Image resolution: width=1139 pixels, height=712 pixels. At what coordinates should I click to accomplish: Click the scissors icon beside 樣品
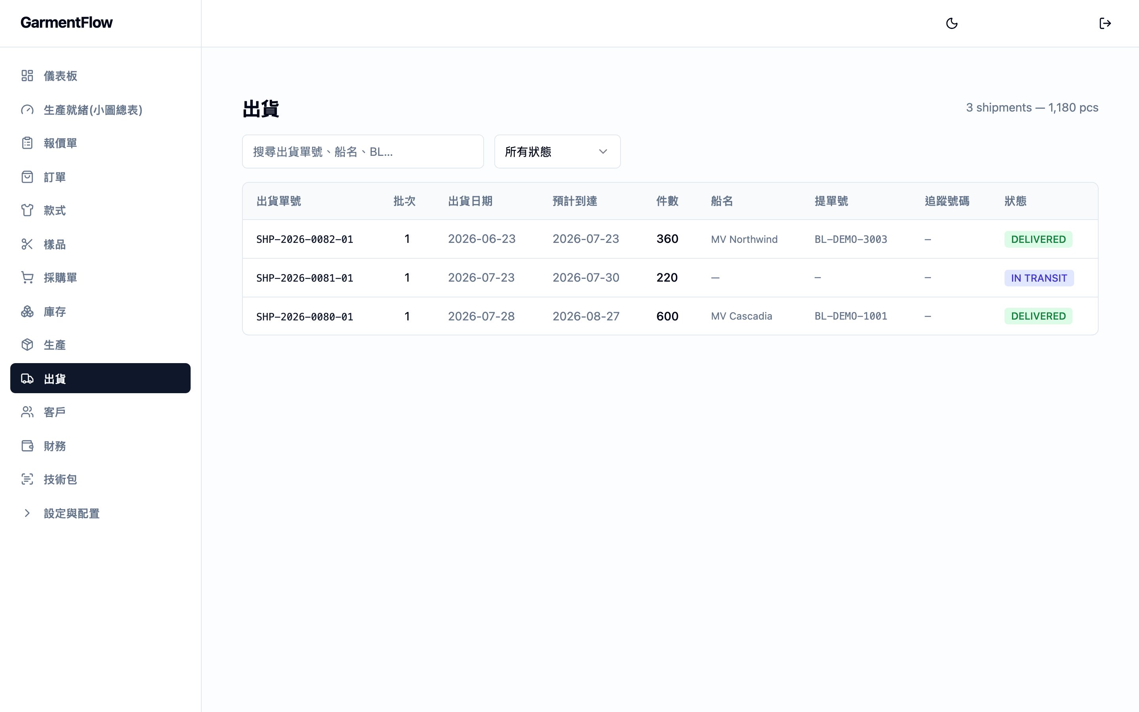27,244
